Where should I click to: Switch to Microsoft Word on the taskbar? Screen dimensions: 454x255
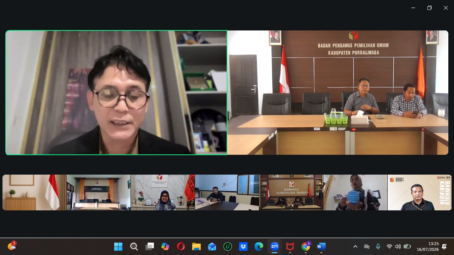click(x=321, y=246)
